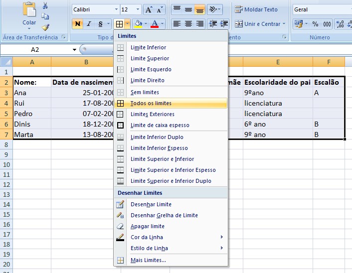Close the borders dropdown arrow
The image size is (352, 273).
(127, 24)
